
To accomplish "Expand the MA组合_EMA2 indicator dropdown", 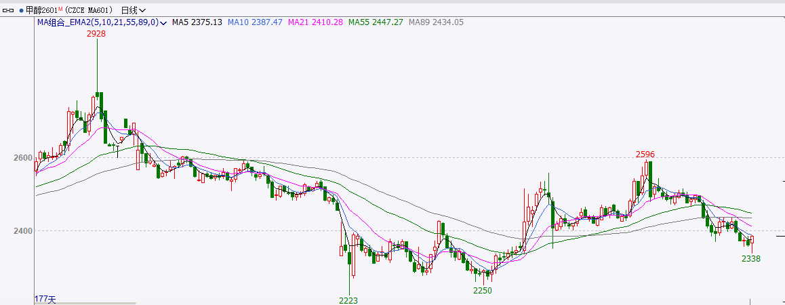I will click(x=163, y=22).
